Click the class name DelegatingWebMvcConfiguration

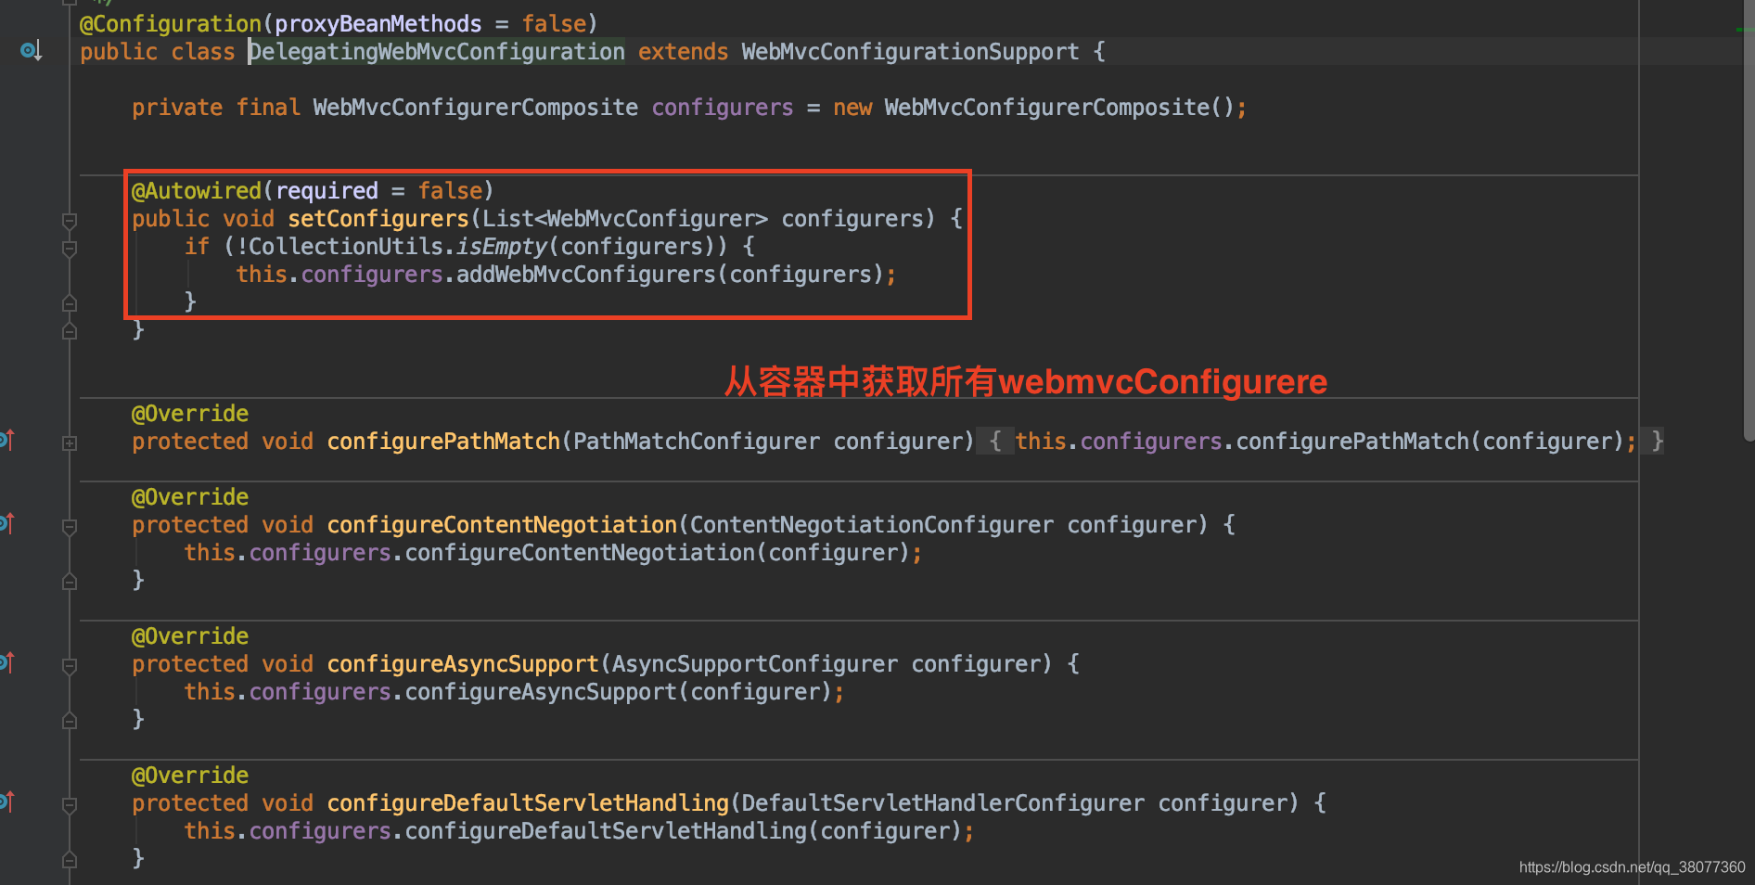(x=437, y=52)
